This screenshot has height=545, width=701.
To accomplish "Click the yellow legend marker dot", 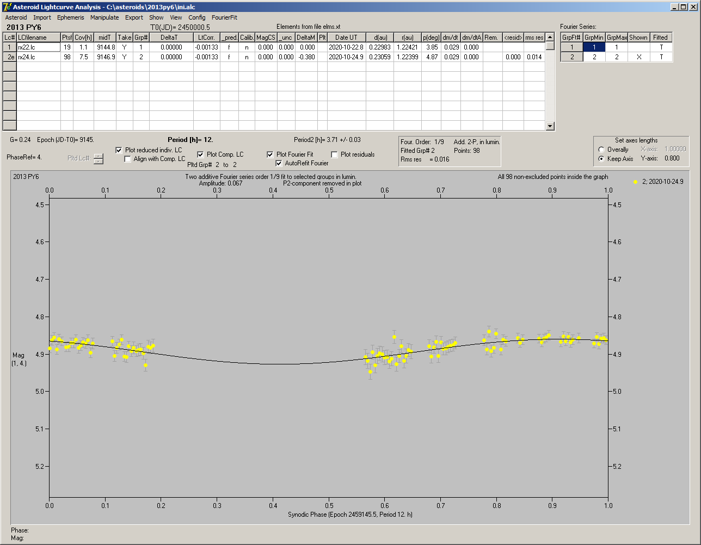I will pos(635,182).
